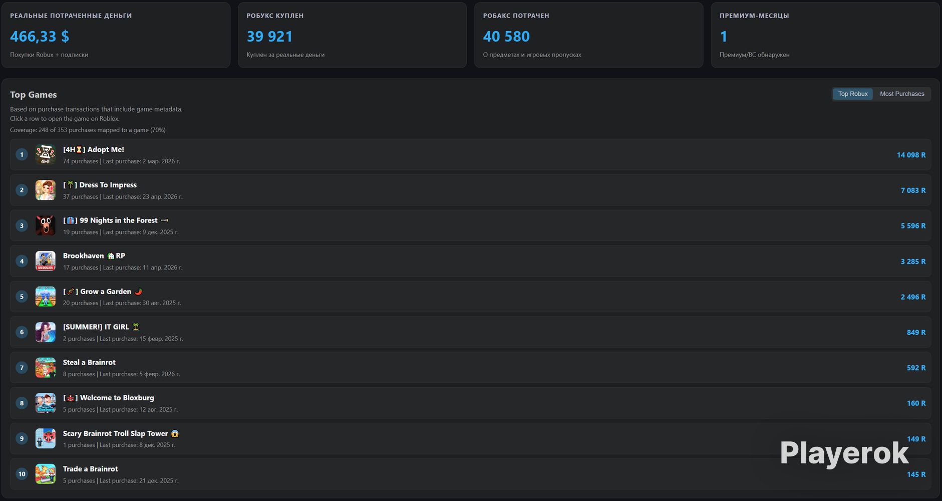Click rank badge 8 beside Welcome to Bloxburg
This screenshot has width=942, height=501.
pos(22,403)
